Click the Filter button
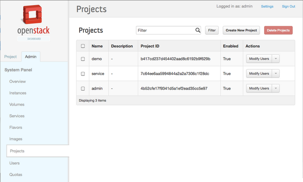This screenshot has height=182, width=303. (x=212, y=30)
